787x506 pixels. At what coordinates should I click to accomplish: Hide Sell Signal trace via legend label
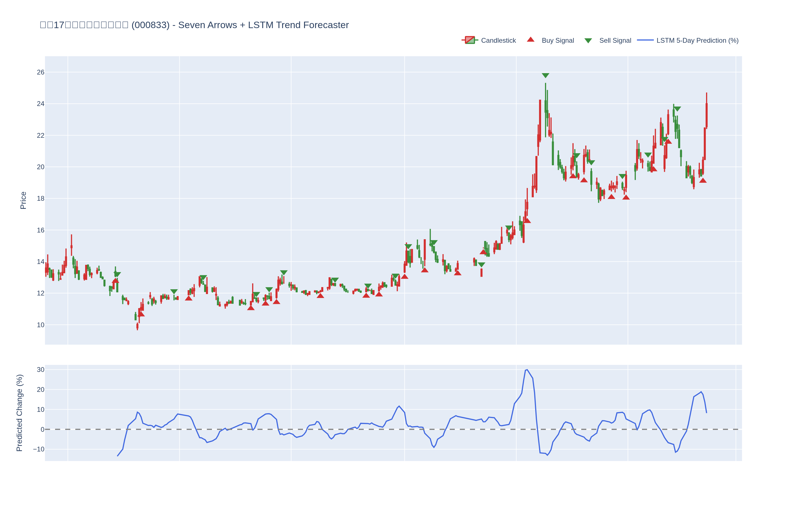[x=615, y=40]
